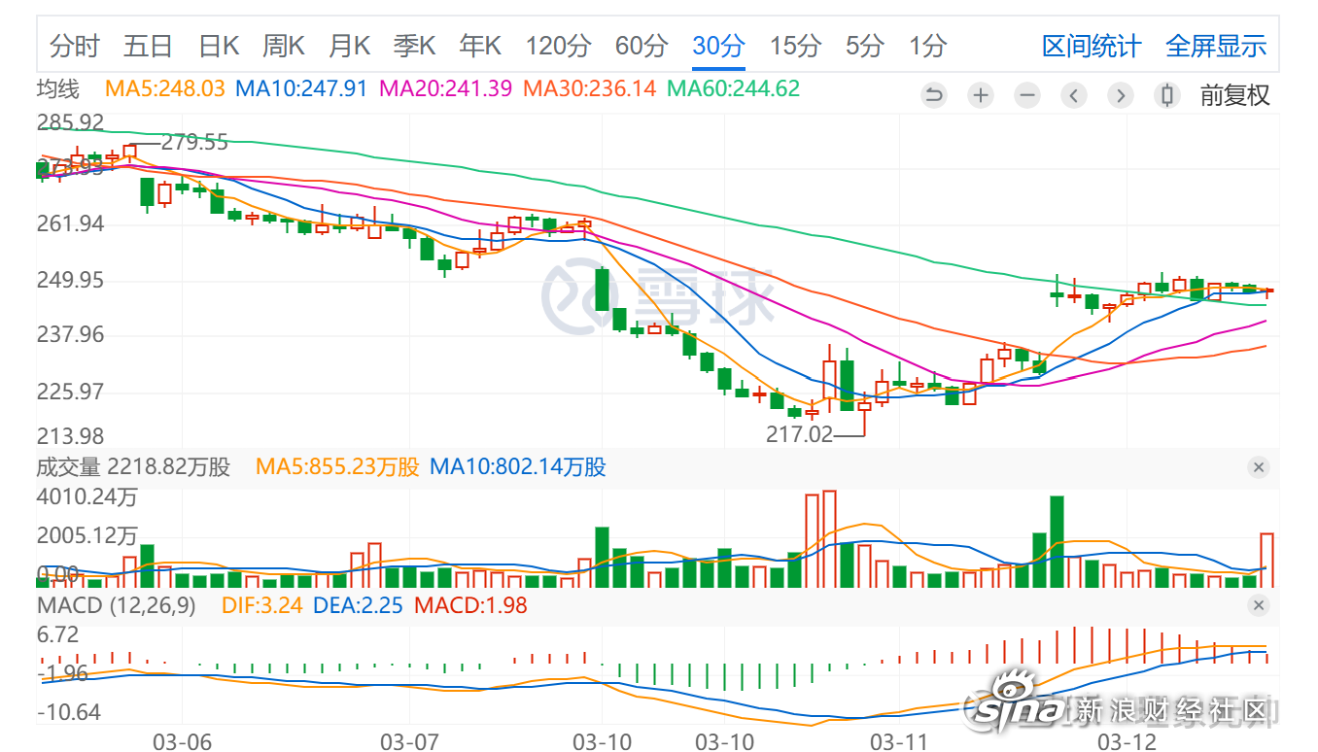1318x752 pixels.
Task: Click the 03-07 date axis label
Action: pyautogui.click(x=409, y=740)
